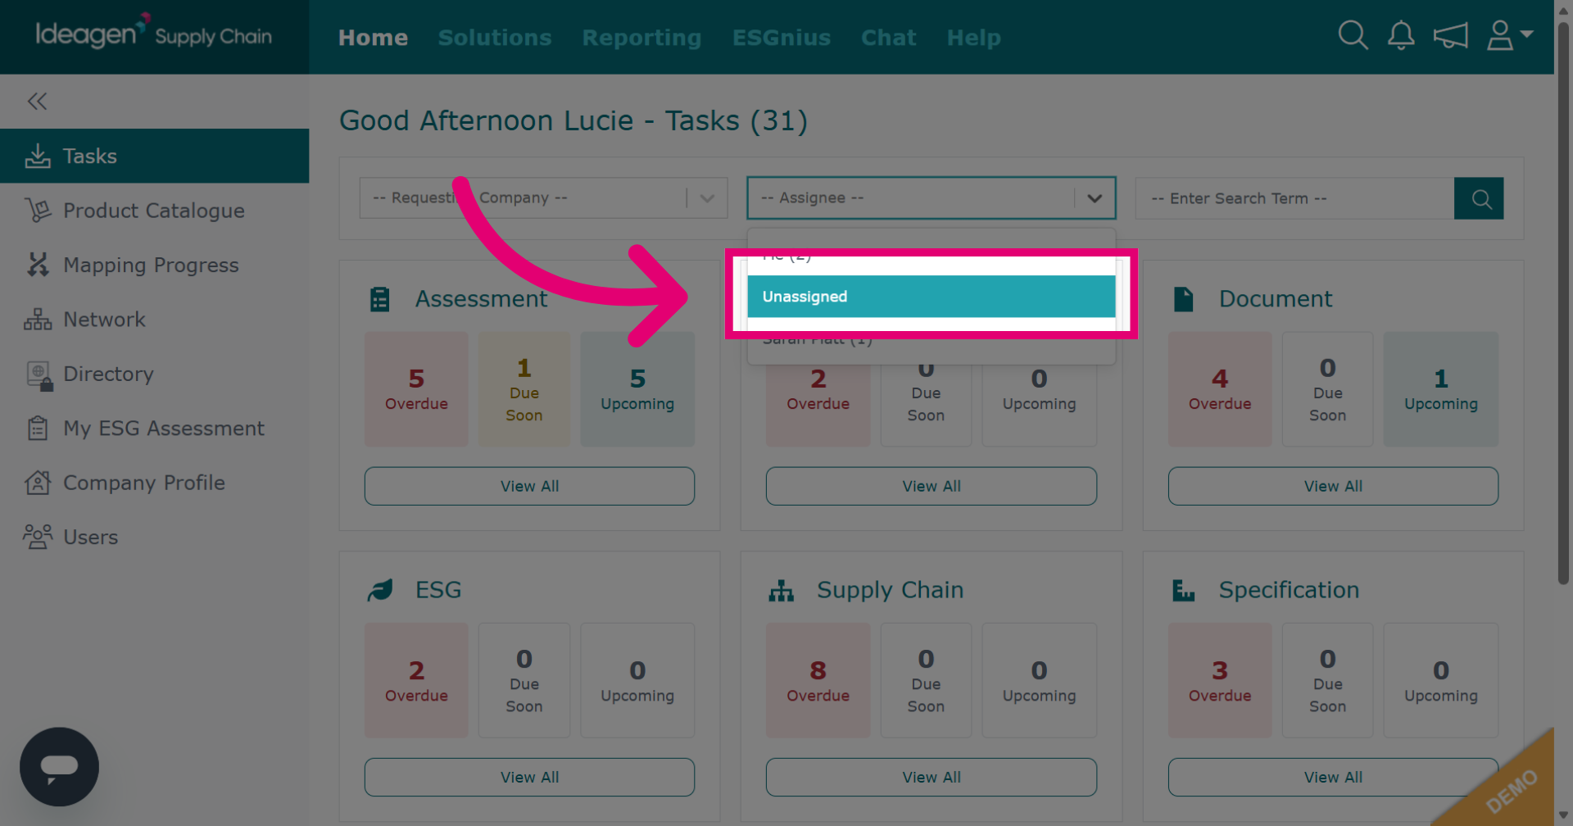Run search with the teal magnifier button
This screenshot has height=826, width=1573.
(1479, 198)
